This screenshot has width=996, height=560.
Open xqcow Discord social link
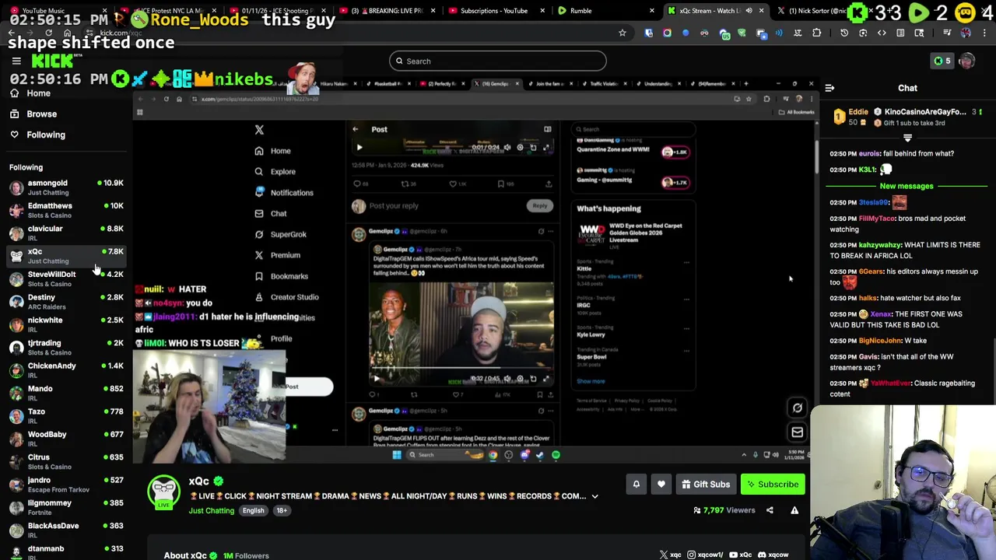pyautogui.click(x=773, y=555)
